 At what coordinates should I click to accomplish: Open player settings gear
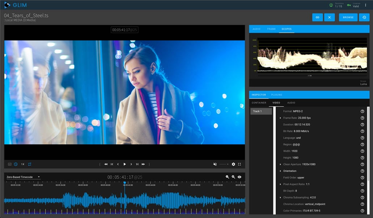(233, 164)
